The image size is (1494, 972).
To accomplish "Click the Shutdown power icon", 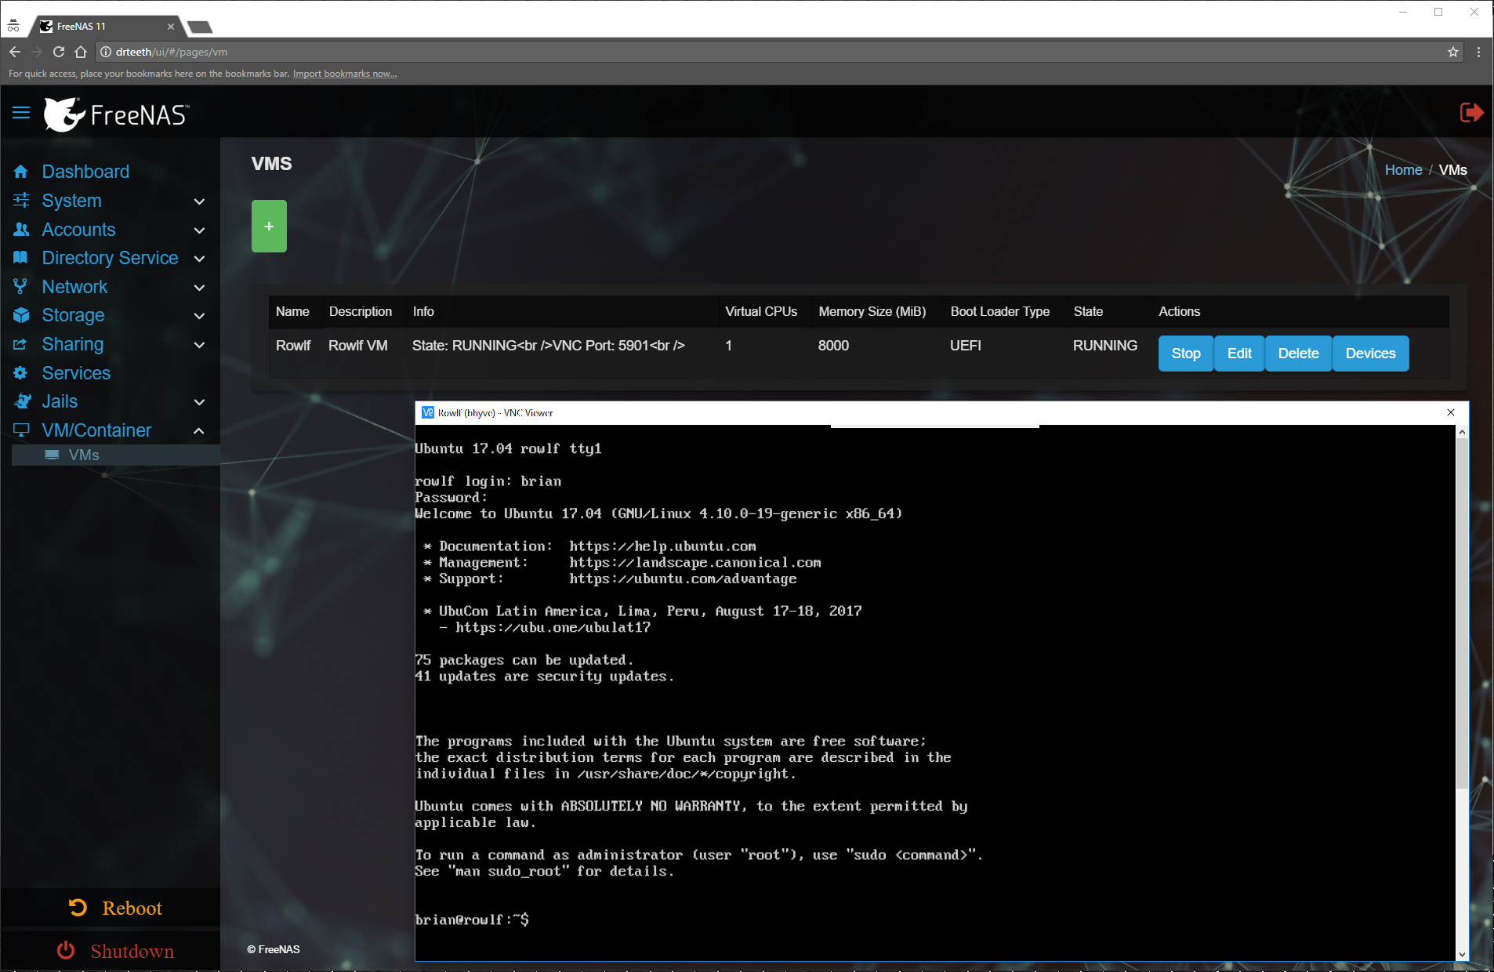I will coord(66,950).
